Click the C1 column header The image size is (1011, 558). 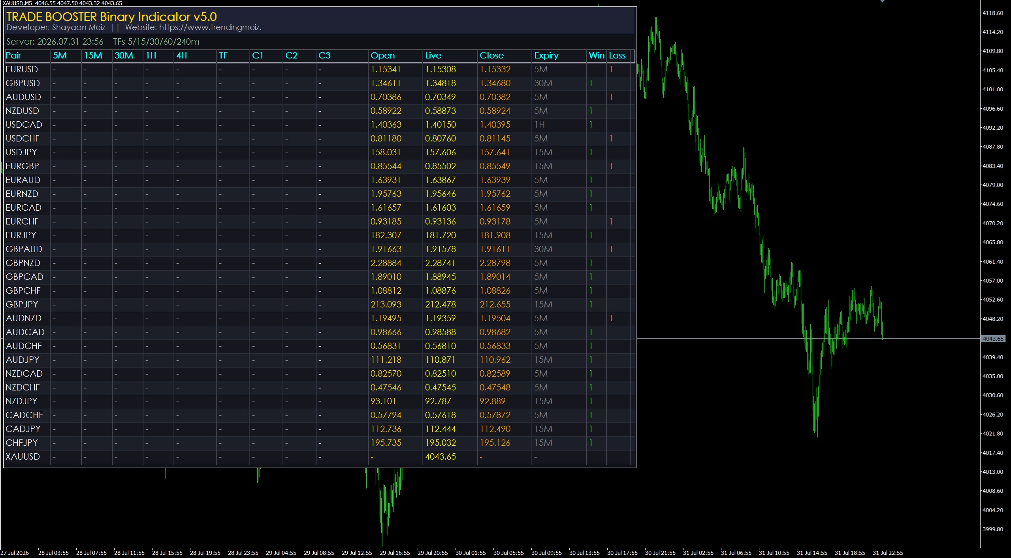click(258, 55)
